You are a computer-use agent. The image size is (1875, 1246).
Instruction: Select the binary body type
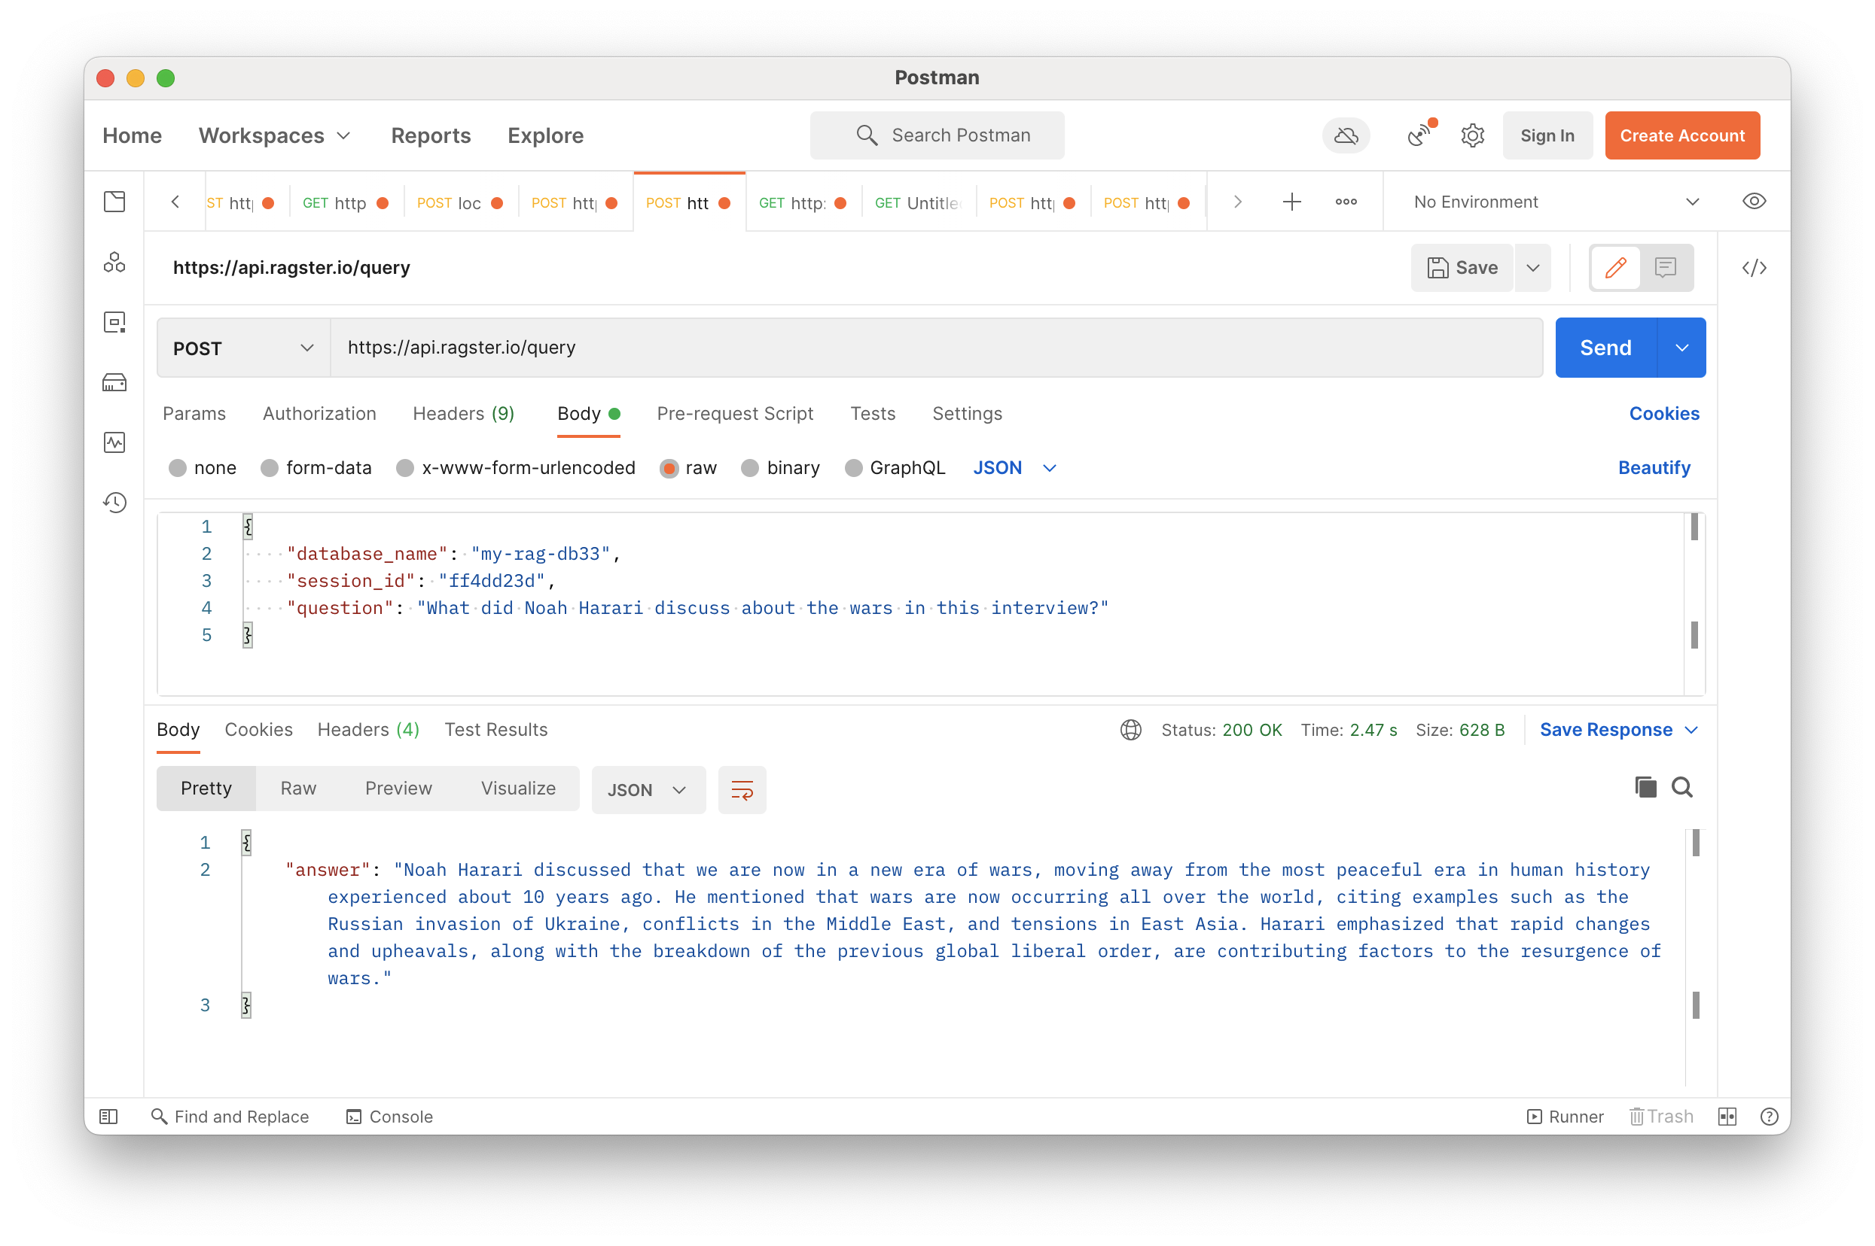[x=750, y=468]
